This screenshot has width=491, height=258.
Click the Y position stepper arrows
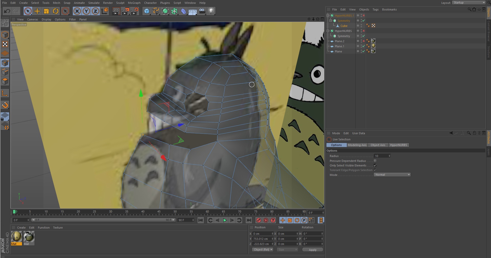(x=272, y=239)
